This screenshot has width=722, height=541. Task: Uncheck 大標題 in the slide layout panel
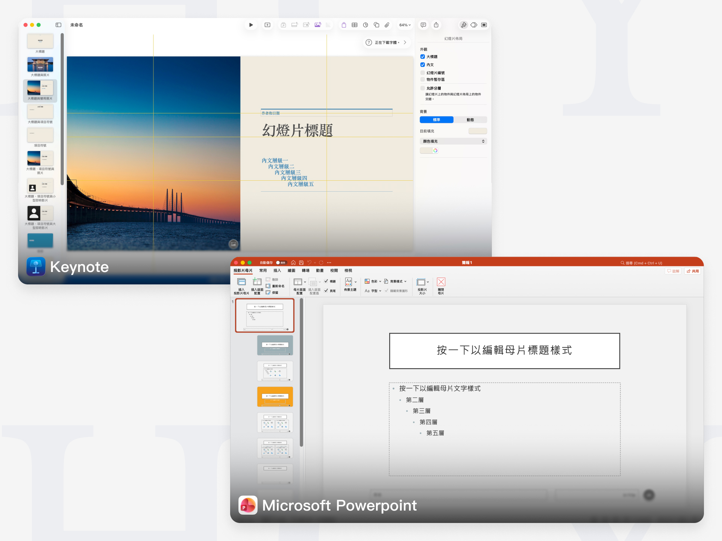pos(423,56)
